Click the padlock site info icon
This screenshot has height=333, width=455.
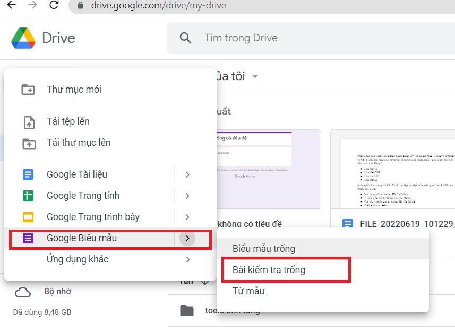pos(81,5)
